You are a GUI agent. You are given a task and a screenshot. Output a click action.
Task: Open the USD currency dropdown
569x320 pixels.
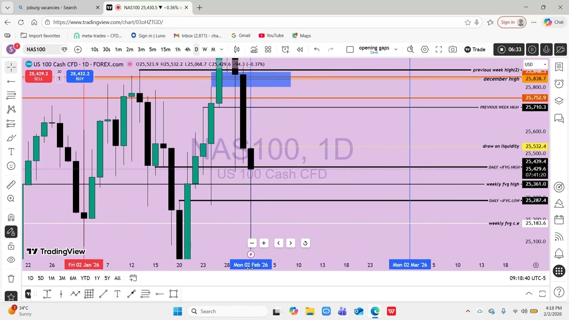[x=535, y=64]
